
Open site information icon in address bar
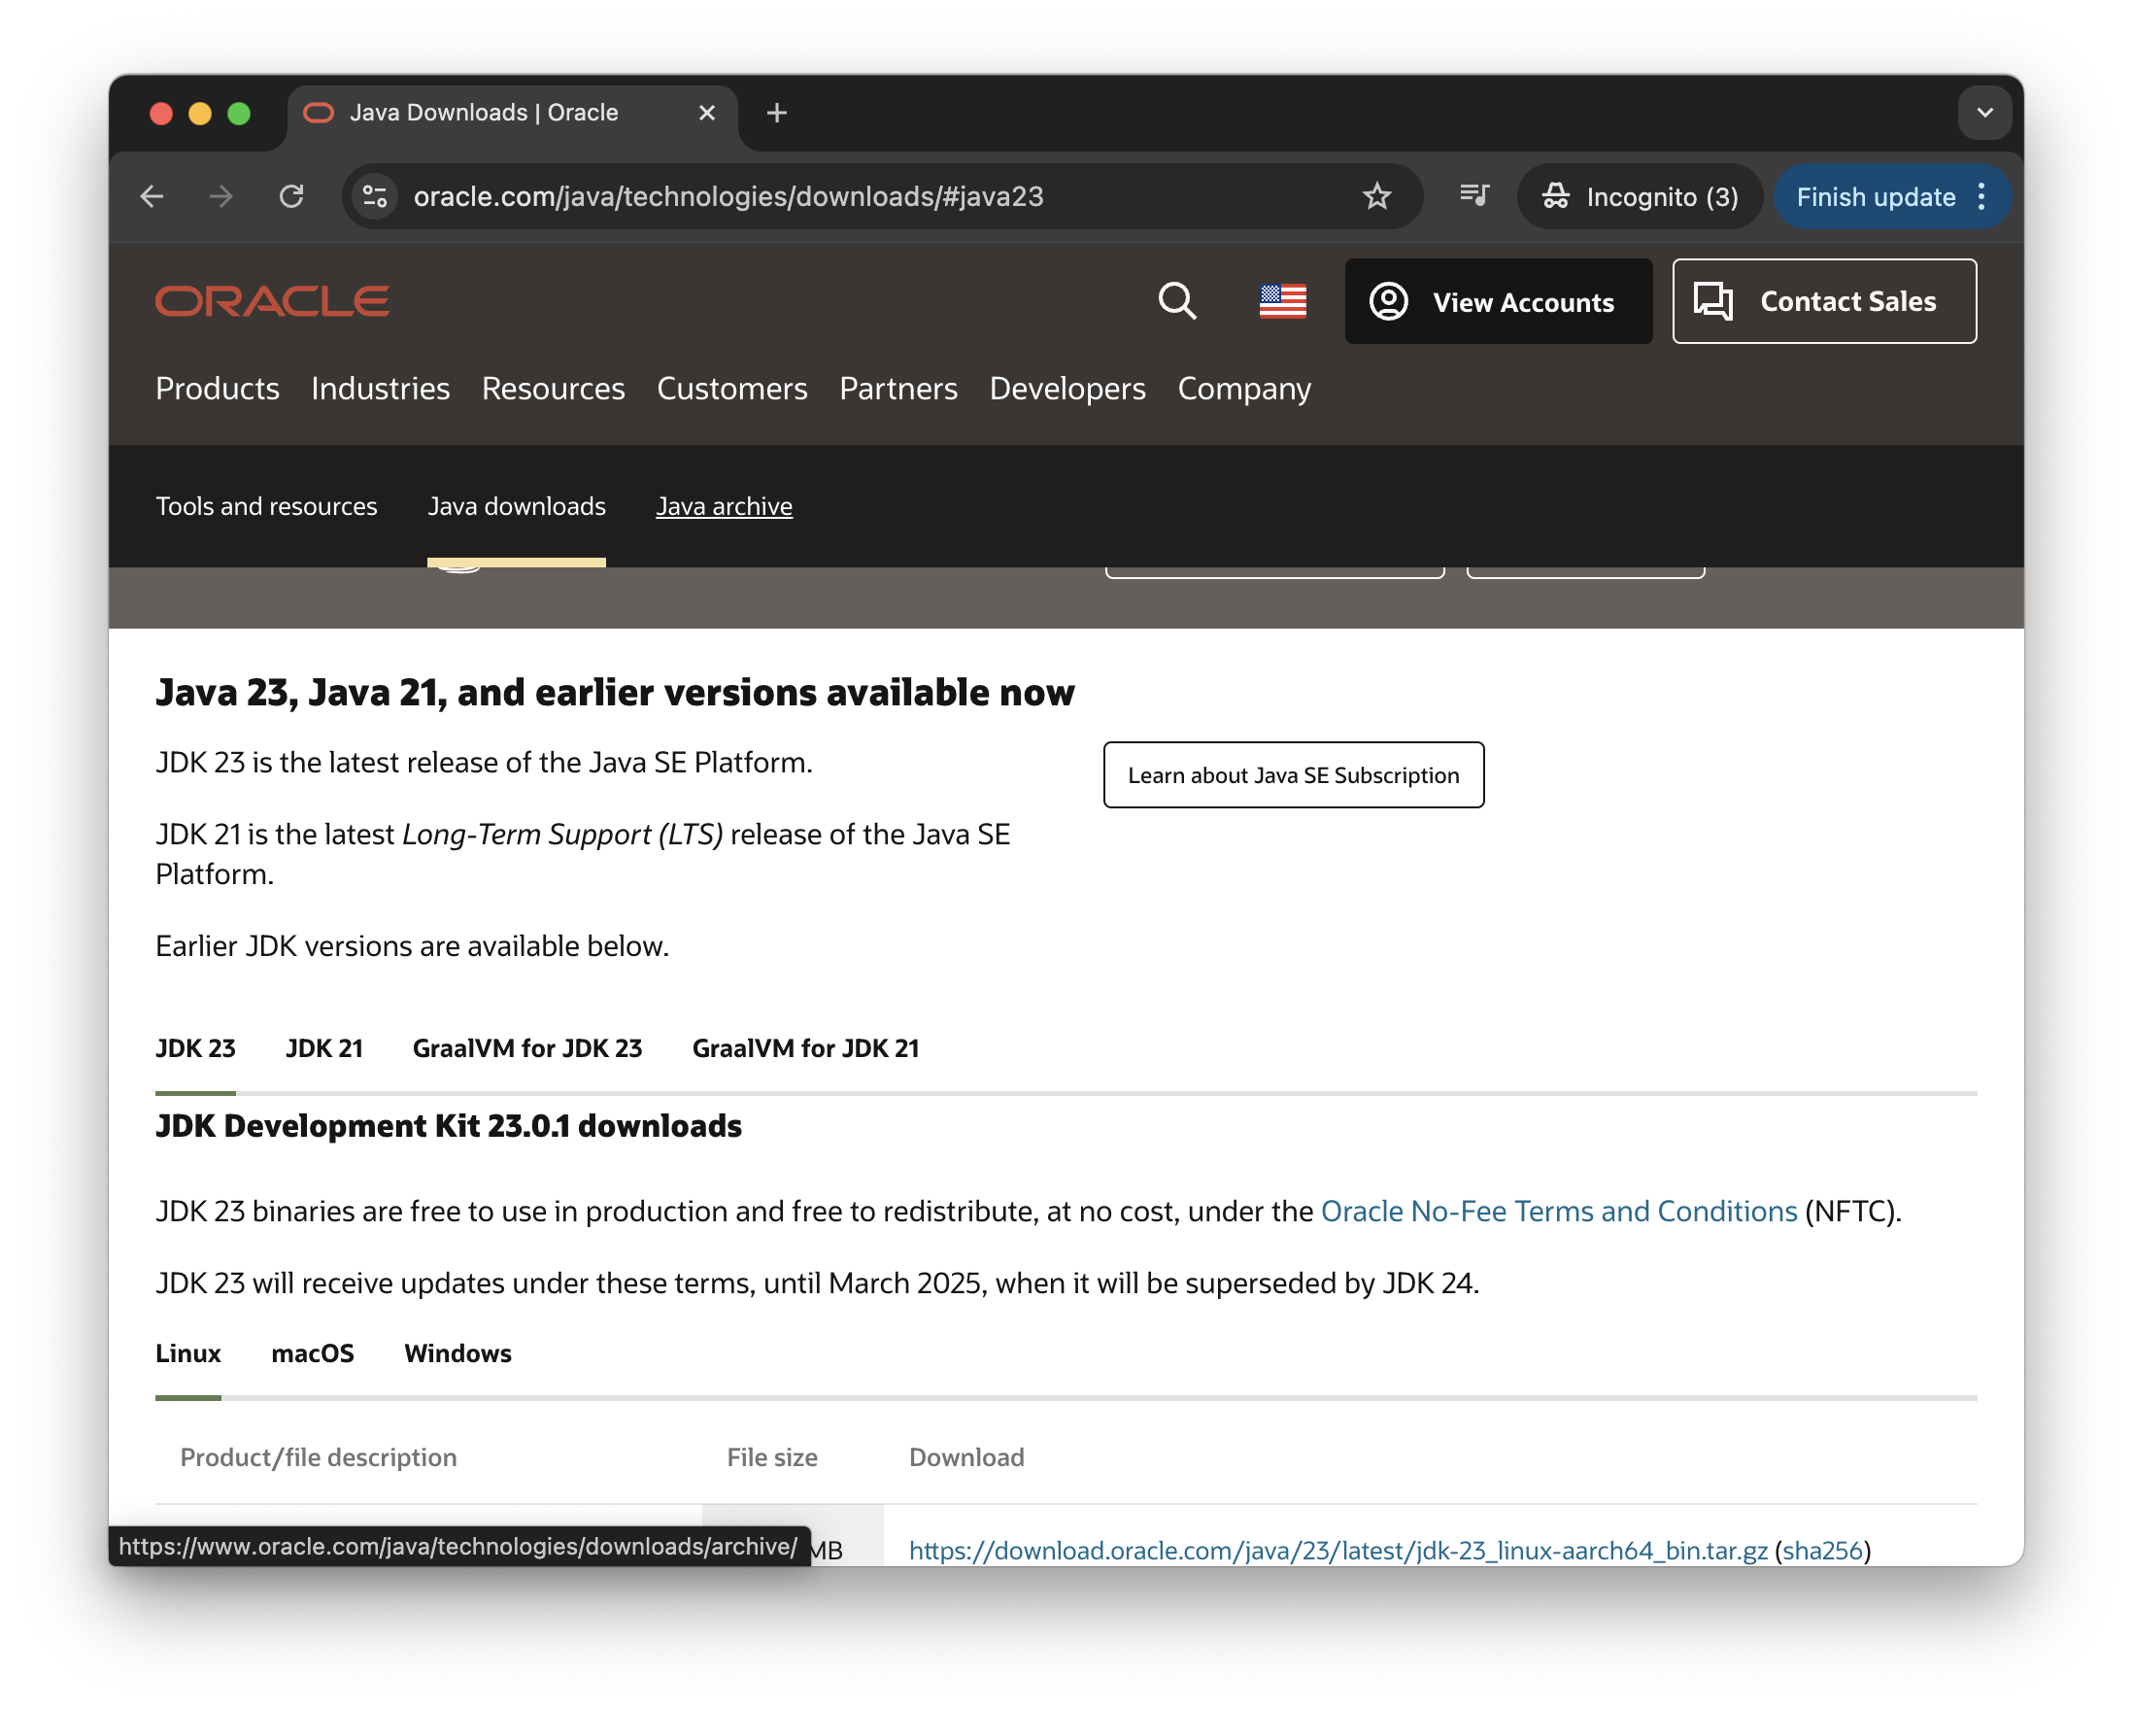click(375, 196)
